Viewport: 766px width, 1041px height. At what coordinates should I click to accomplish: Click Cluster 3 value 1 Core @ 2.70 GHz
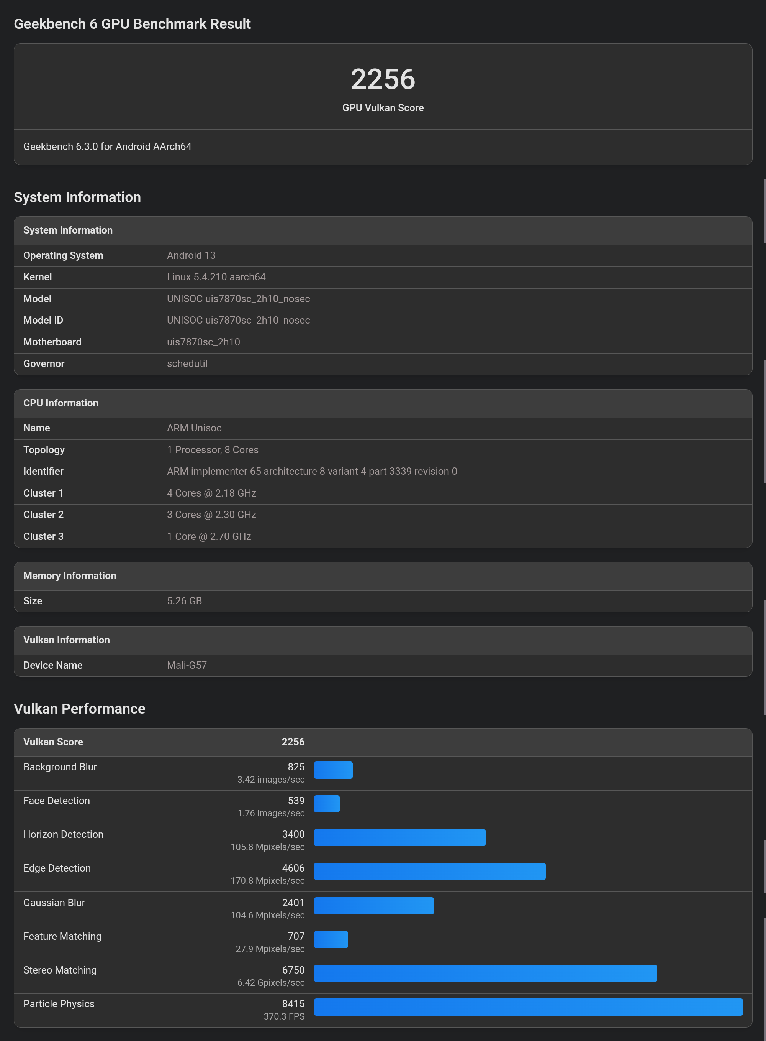pos(209,536)
